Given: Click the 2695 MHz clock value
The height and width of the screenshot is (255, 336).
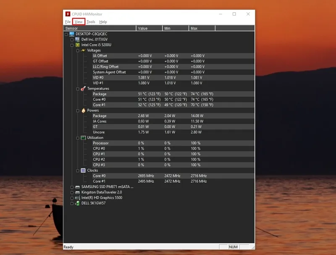Looking at the screenshot, I should [x=146, y=176].
